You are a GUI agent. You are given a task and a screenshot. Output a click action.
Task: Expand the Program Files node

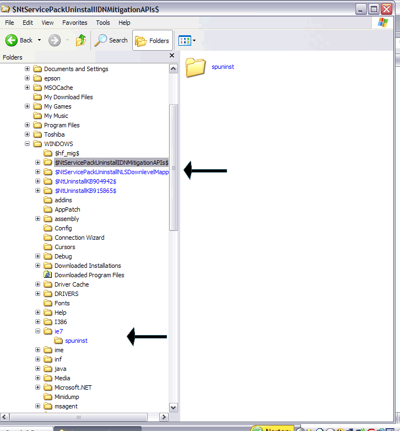point(27,125)
